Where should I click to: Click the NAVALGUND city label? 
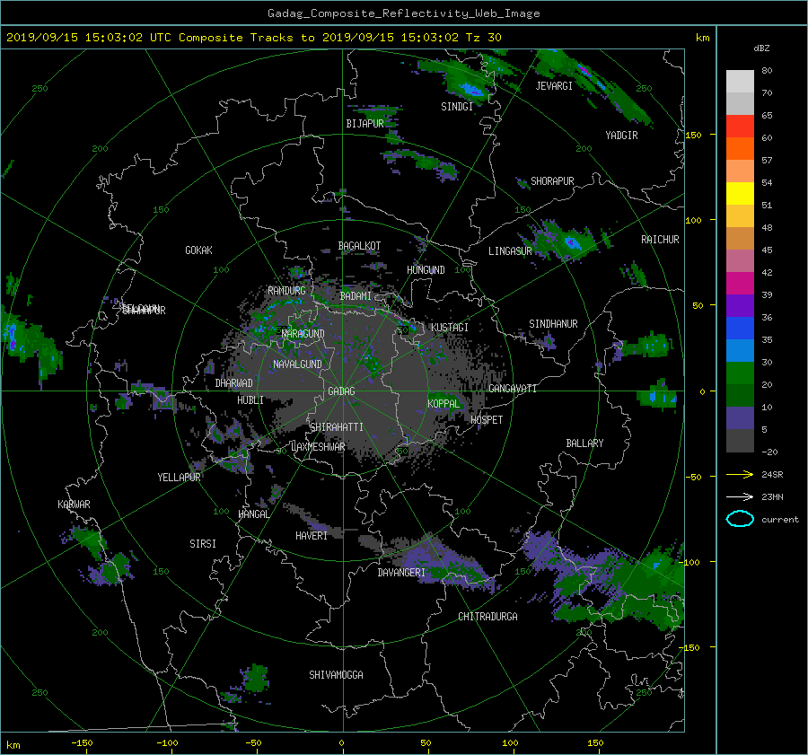(297, 364)
